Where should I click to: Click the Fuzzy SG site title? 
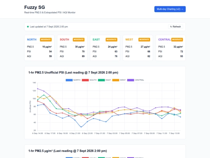tap(35, 7)
